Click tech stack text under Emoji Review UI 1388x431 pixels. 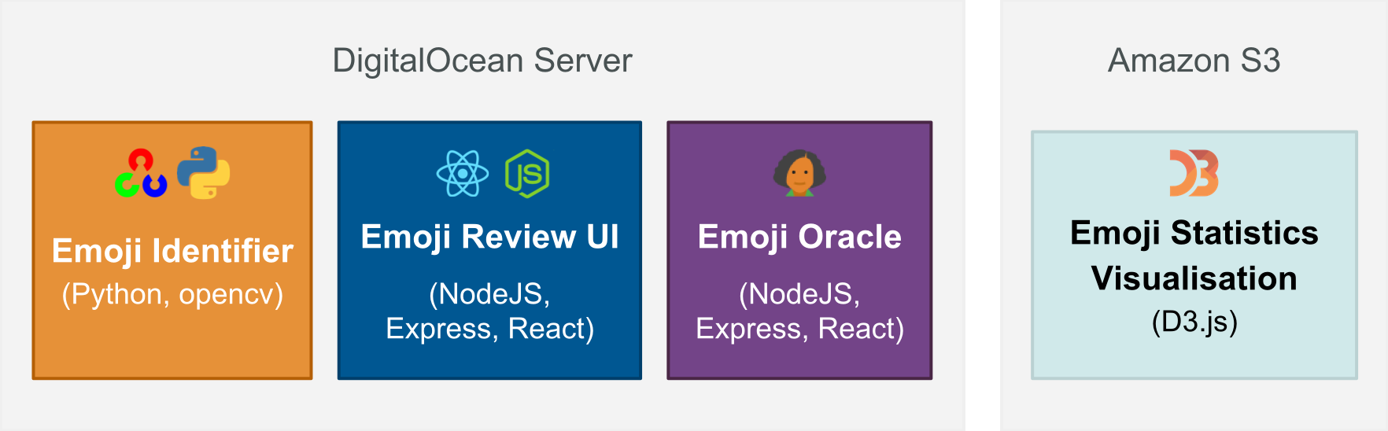tap(489, 311)
